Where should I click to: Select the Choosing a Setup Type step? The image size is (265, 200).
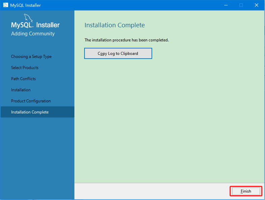pyautogui.click(x=31, y=57)
